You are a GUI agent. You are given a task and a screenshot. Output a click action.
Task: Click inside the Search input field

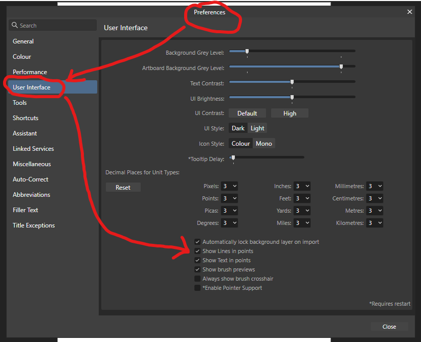(56, 25)
